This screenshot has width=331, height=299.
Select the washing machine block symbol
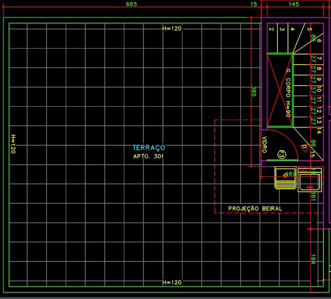pyautogui.click(x=309, y=180)
